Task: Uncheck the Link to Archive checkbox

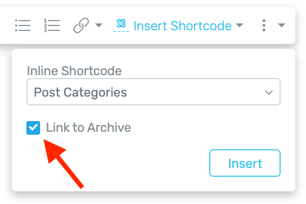Action: (x=33, y=128)
